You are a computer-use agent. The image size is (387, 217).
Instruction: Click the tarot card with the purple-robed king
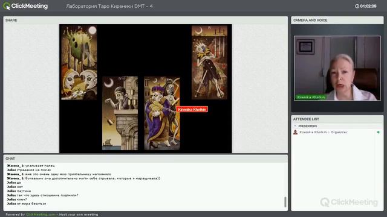tap(162, 113)
